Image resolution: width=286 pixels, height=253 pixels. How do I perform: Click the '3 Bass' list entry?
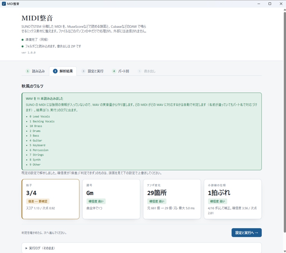click(x=34, y=136)
